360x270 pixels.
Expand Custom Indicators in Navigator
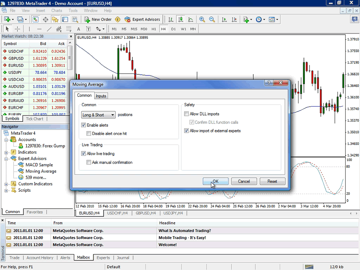(x=6, y=184)
